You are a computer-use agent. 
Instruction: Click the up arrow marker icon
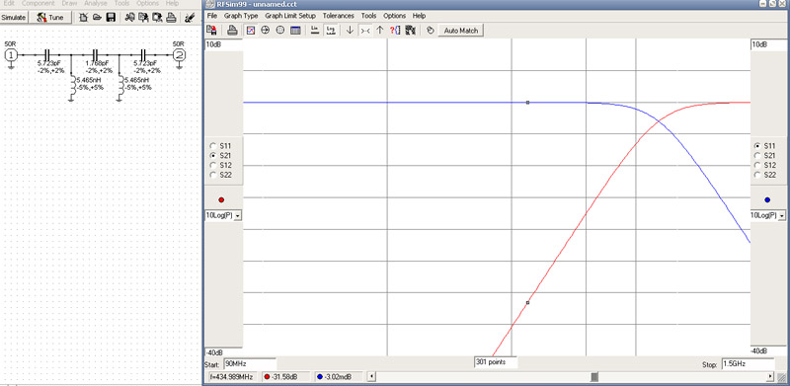tap(380, 31)
